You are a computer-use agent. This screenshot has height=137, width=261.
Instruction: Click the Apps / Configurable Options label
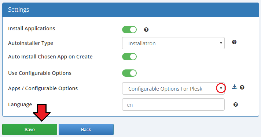(x=43, y=88)
